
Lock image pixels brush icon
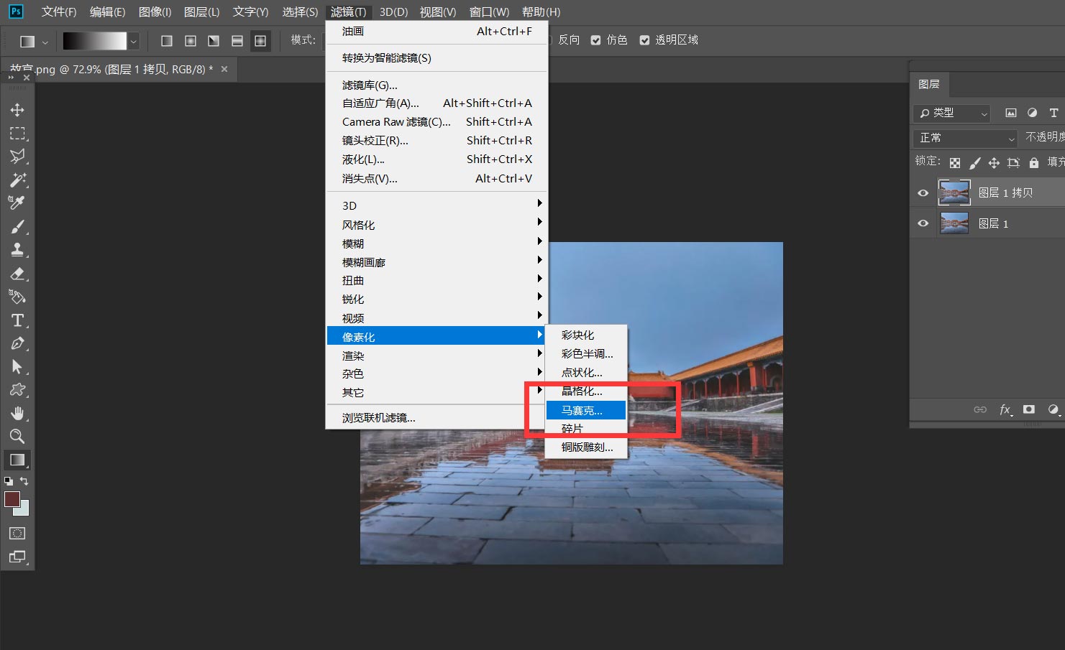coord(974,163)
